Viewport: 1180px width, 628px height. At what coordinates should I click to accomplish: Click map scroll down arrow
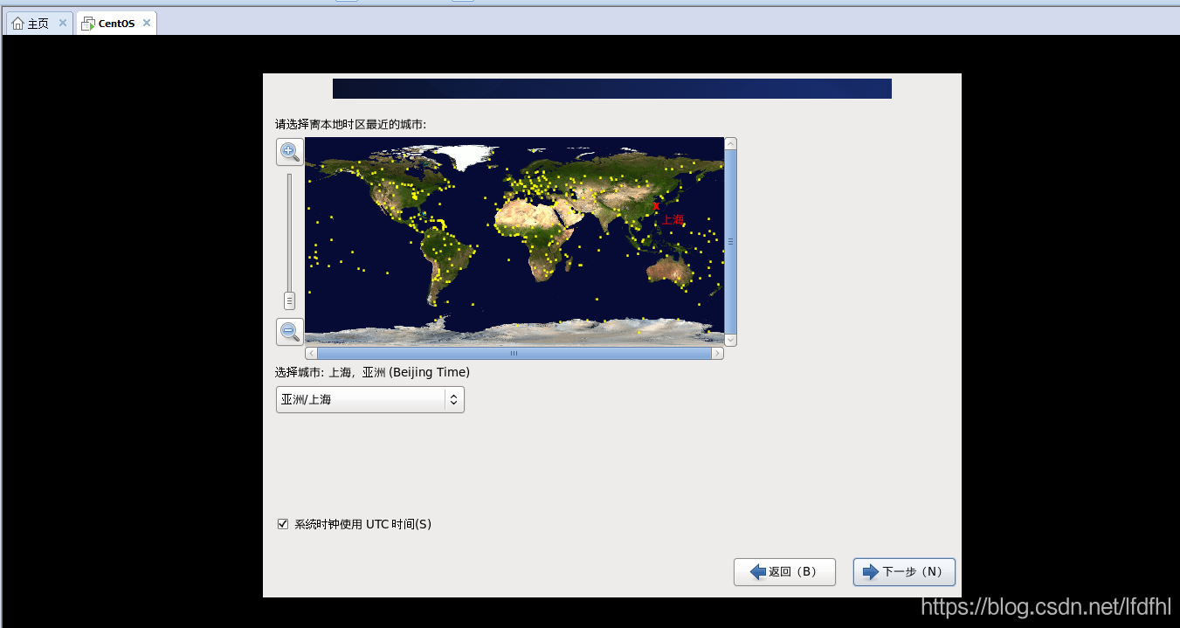pos(730,340)
